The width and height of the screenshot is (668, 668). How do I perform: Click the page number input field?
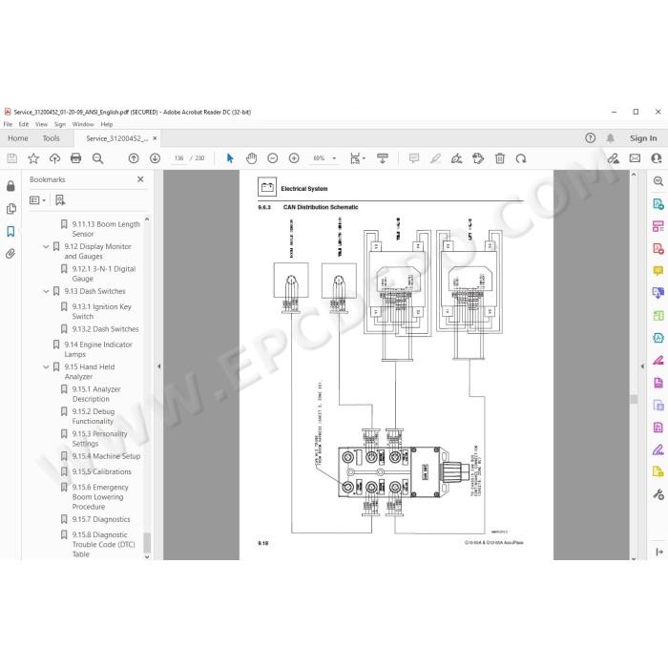coord(179,158)
